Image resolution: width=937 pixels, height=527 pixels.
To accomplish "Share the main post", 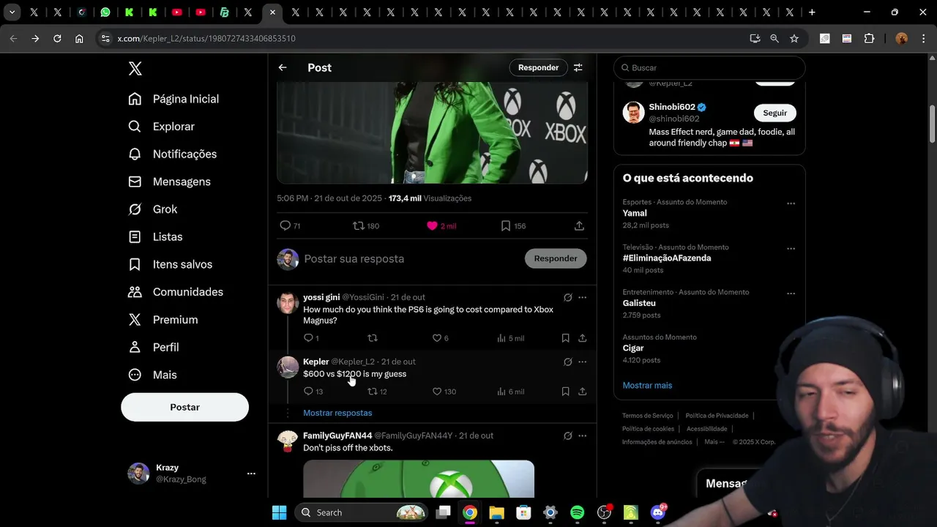I will 579,226.
